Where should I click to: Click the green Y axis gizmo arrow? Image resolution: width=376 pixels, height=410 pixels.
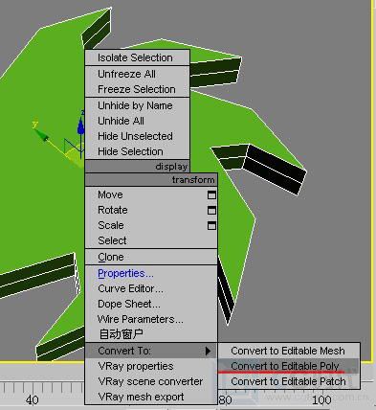(42, 134)
